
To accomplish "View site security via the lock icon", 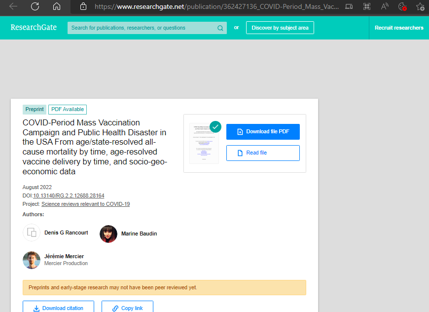I will [x=83, y=6].
